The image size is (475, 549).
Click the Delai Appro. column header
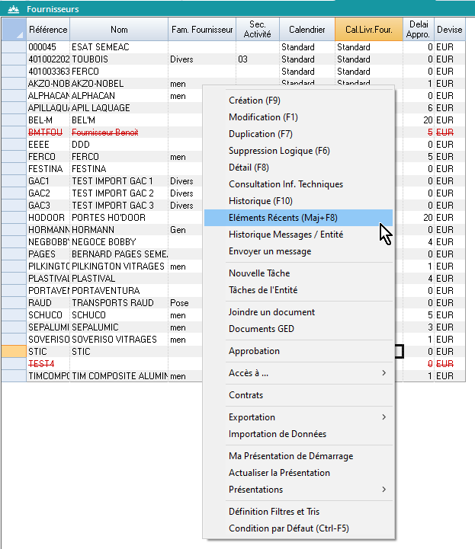(x=419, y=30)
